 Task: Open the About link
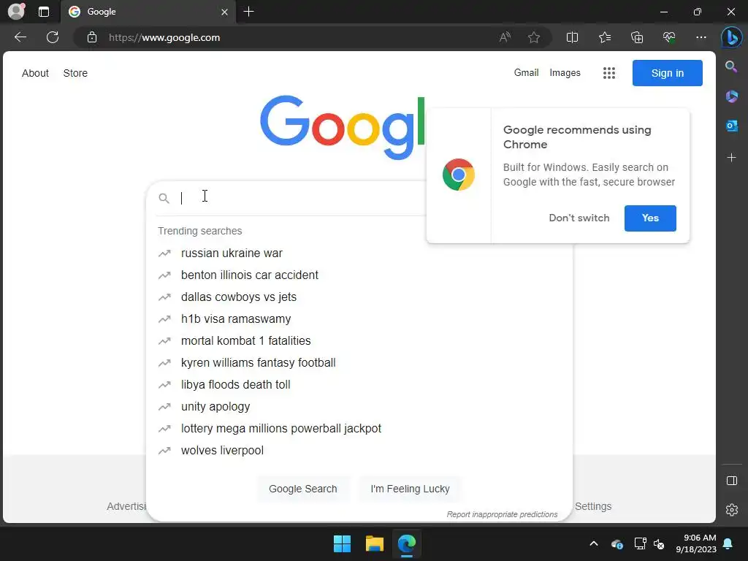[35, 73]
